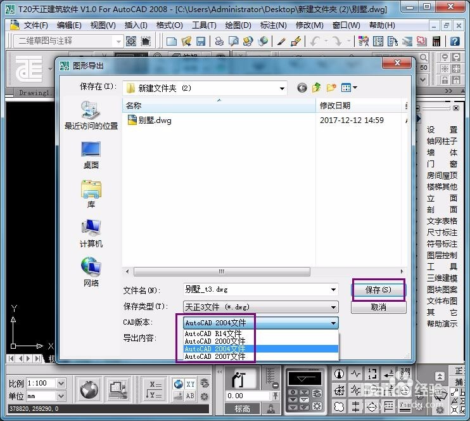Open the 单位 mm unit dropdown
Screen dimensions: 470x421
61,396
